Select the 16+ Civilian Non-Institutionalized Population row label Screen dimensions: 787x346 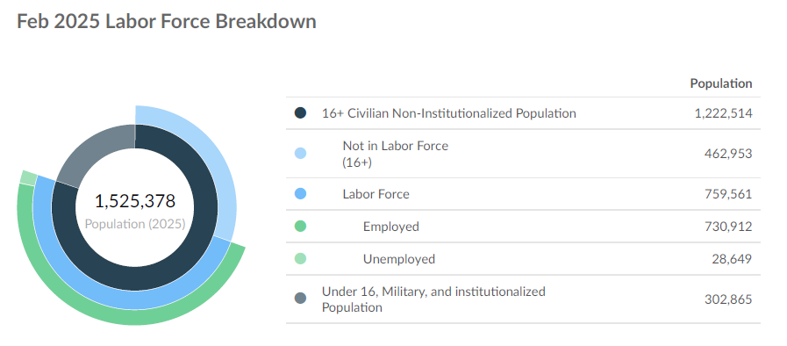[448, 113]
